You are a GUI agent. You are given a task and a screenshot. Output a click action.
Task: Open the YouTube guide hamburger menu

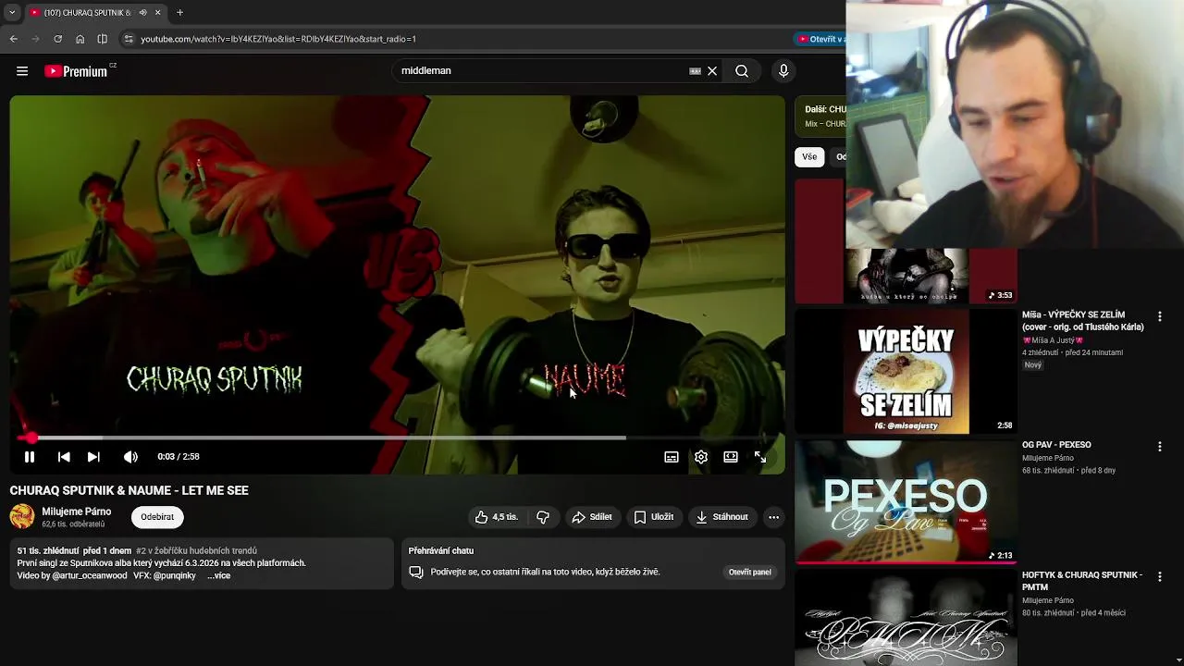22,71
